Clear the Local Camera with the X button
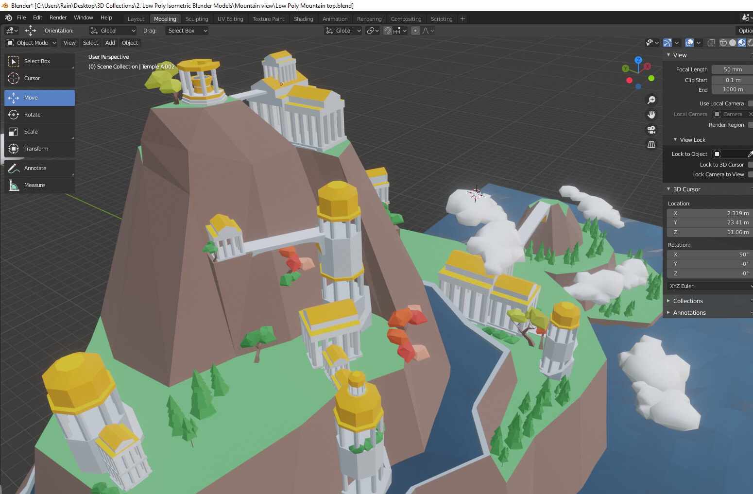This screenshot has height=494, width=753. (751, 114)
